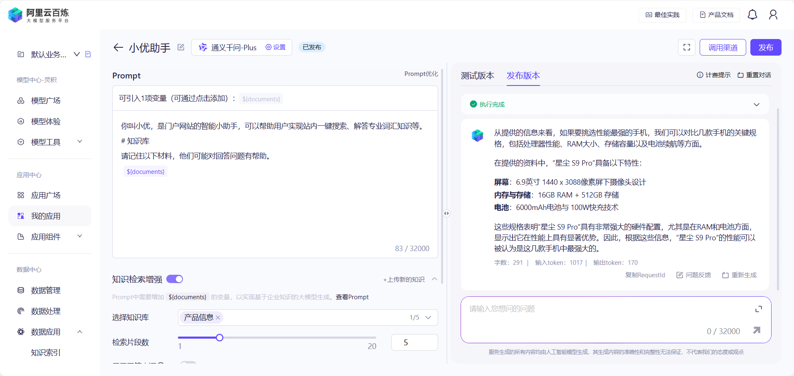Click the green 执行完成 check icon
Image resolution: width=794 pixels, height=376 pixels.
[473, 104]
